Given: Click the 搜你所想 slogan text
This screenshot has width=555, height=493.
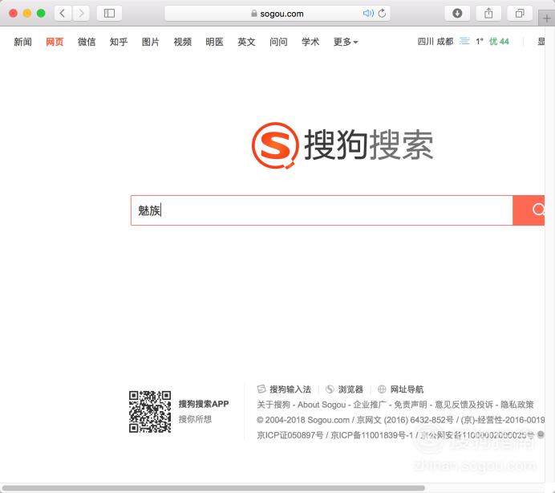Looking at the screenshot, I should (x=195, y=419).
